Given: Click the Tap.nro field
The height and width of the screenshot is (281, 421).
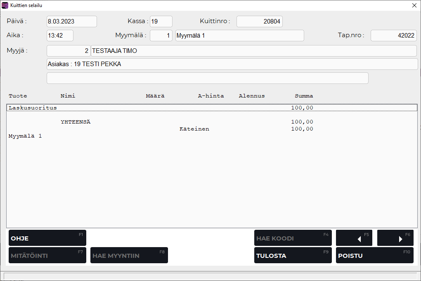Looking at the screenshot, I should tap(393, 36).
